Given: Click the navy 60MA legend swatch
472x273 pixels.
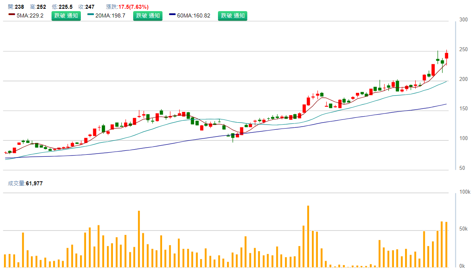Looking at the screenshot, I should (172, 15).
